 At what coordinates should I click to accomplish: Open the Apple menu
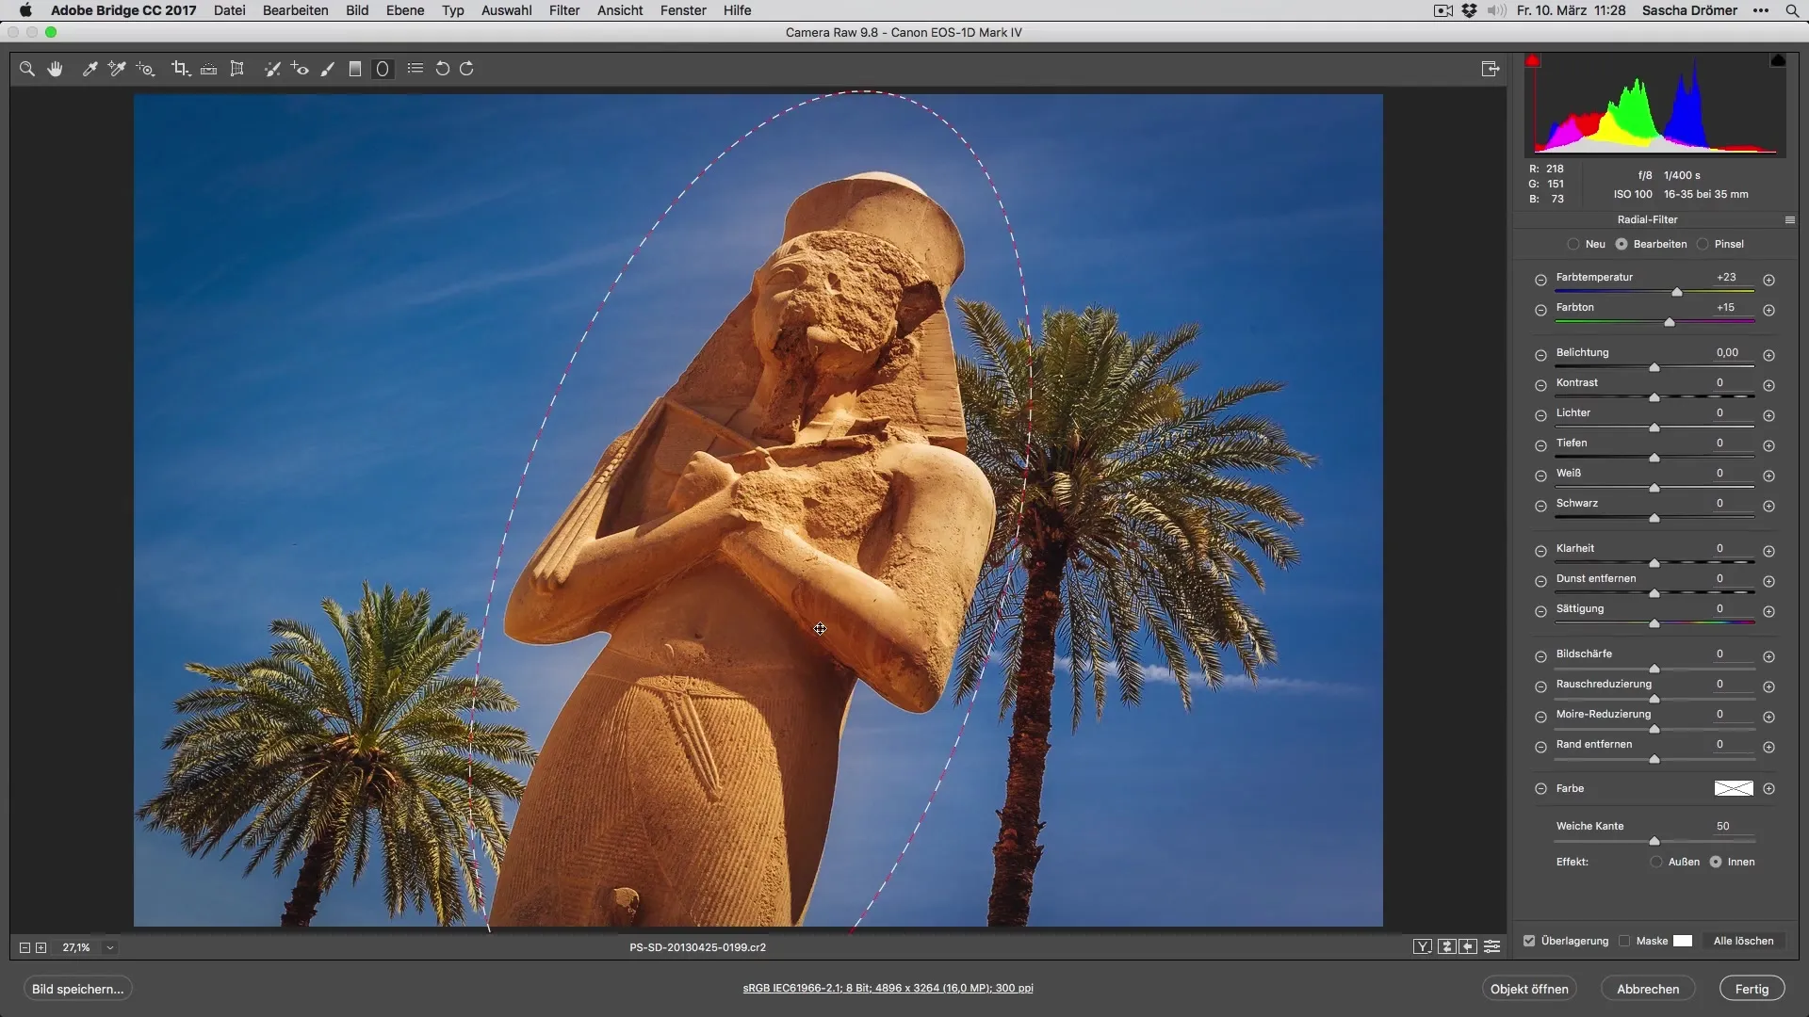tap(25, 10)
